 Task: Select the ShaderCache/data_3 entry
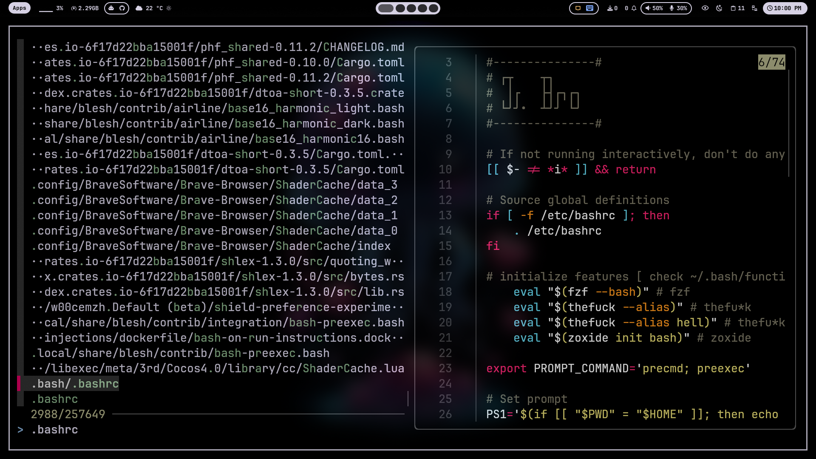tap(214, 185)
